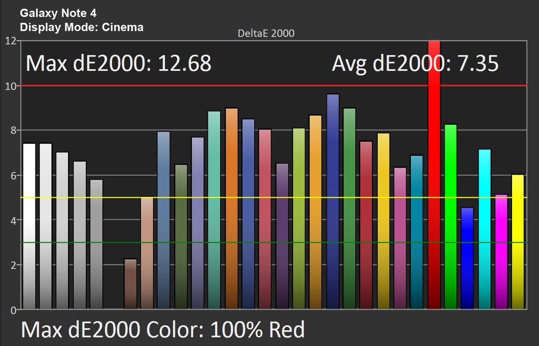The width and height of the screenshot is (539, 346).
Task: Click the DeltaE 2000 chart title
Action: pos(266,33)
